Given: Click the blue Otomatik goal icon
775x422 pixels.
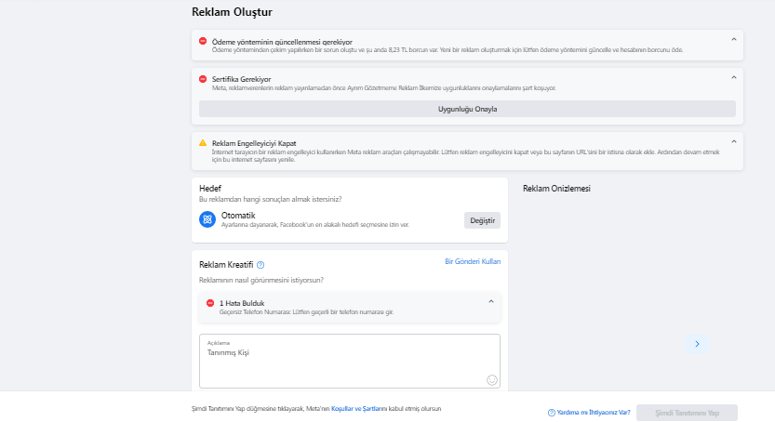Looking at the screenshot, I should 207,219.
